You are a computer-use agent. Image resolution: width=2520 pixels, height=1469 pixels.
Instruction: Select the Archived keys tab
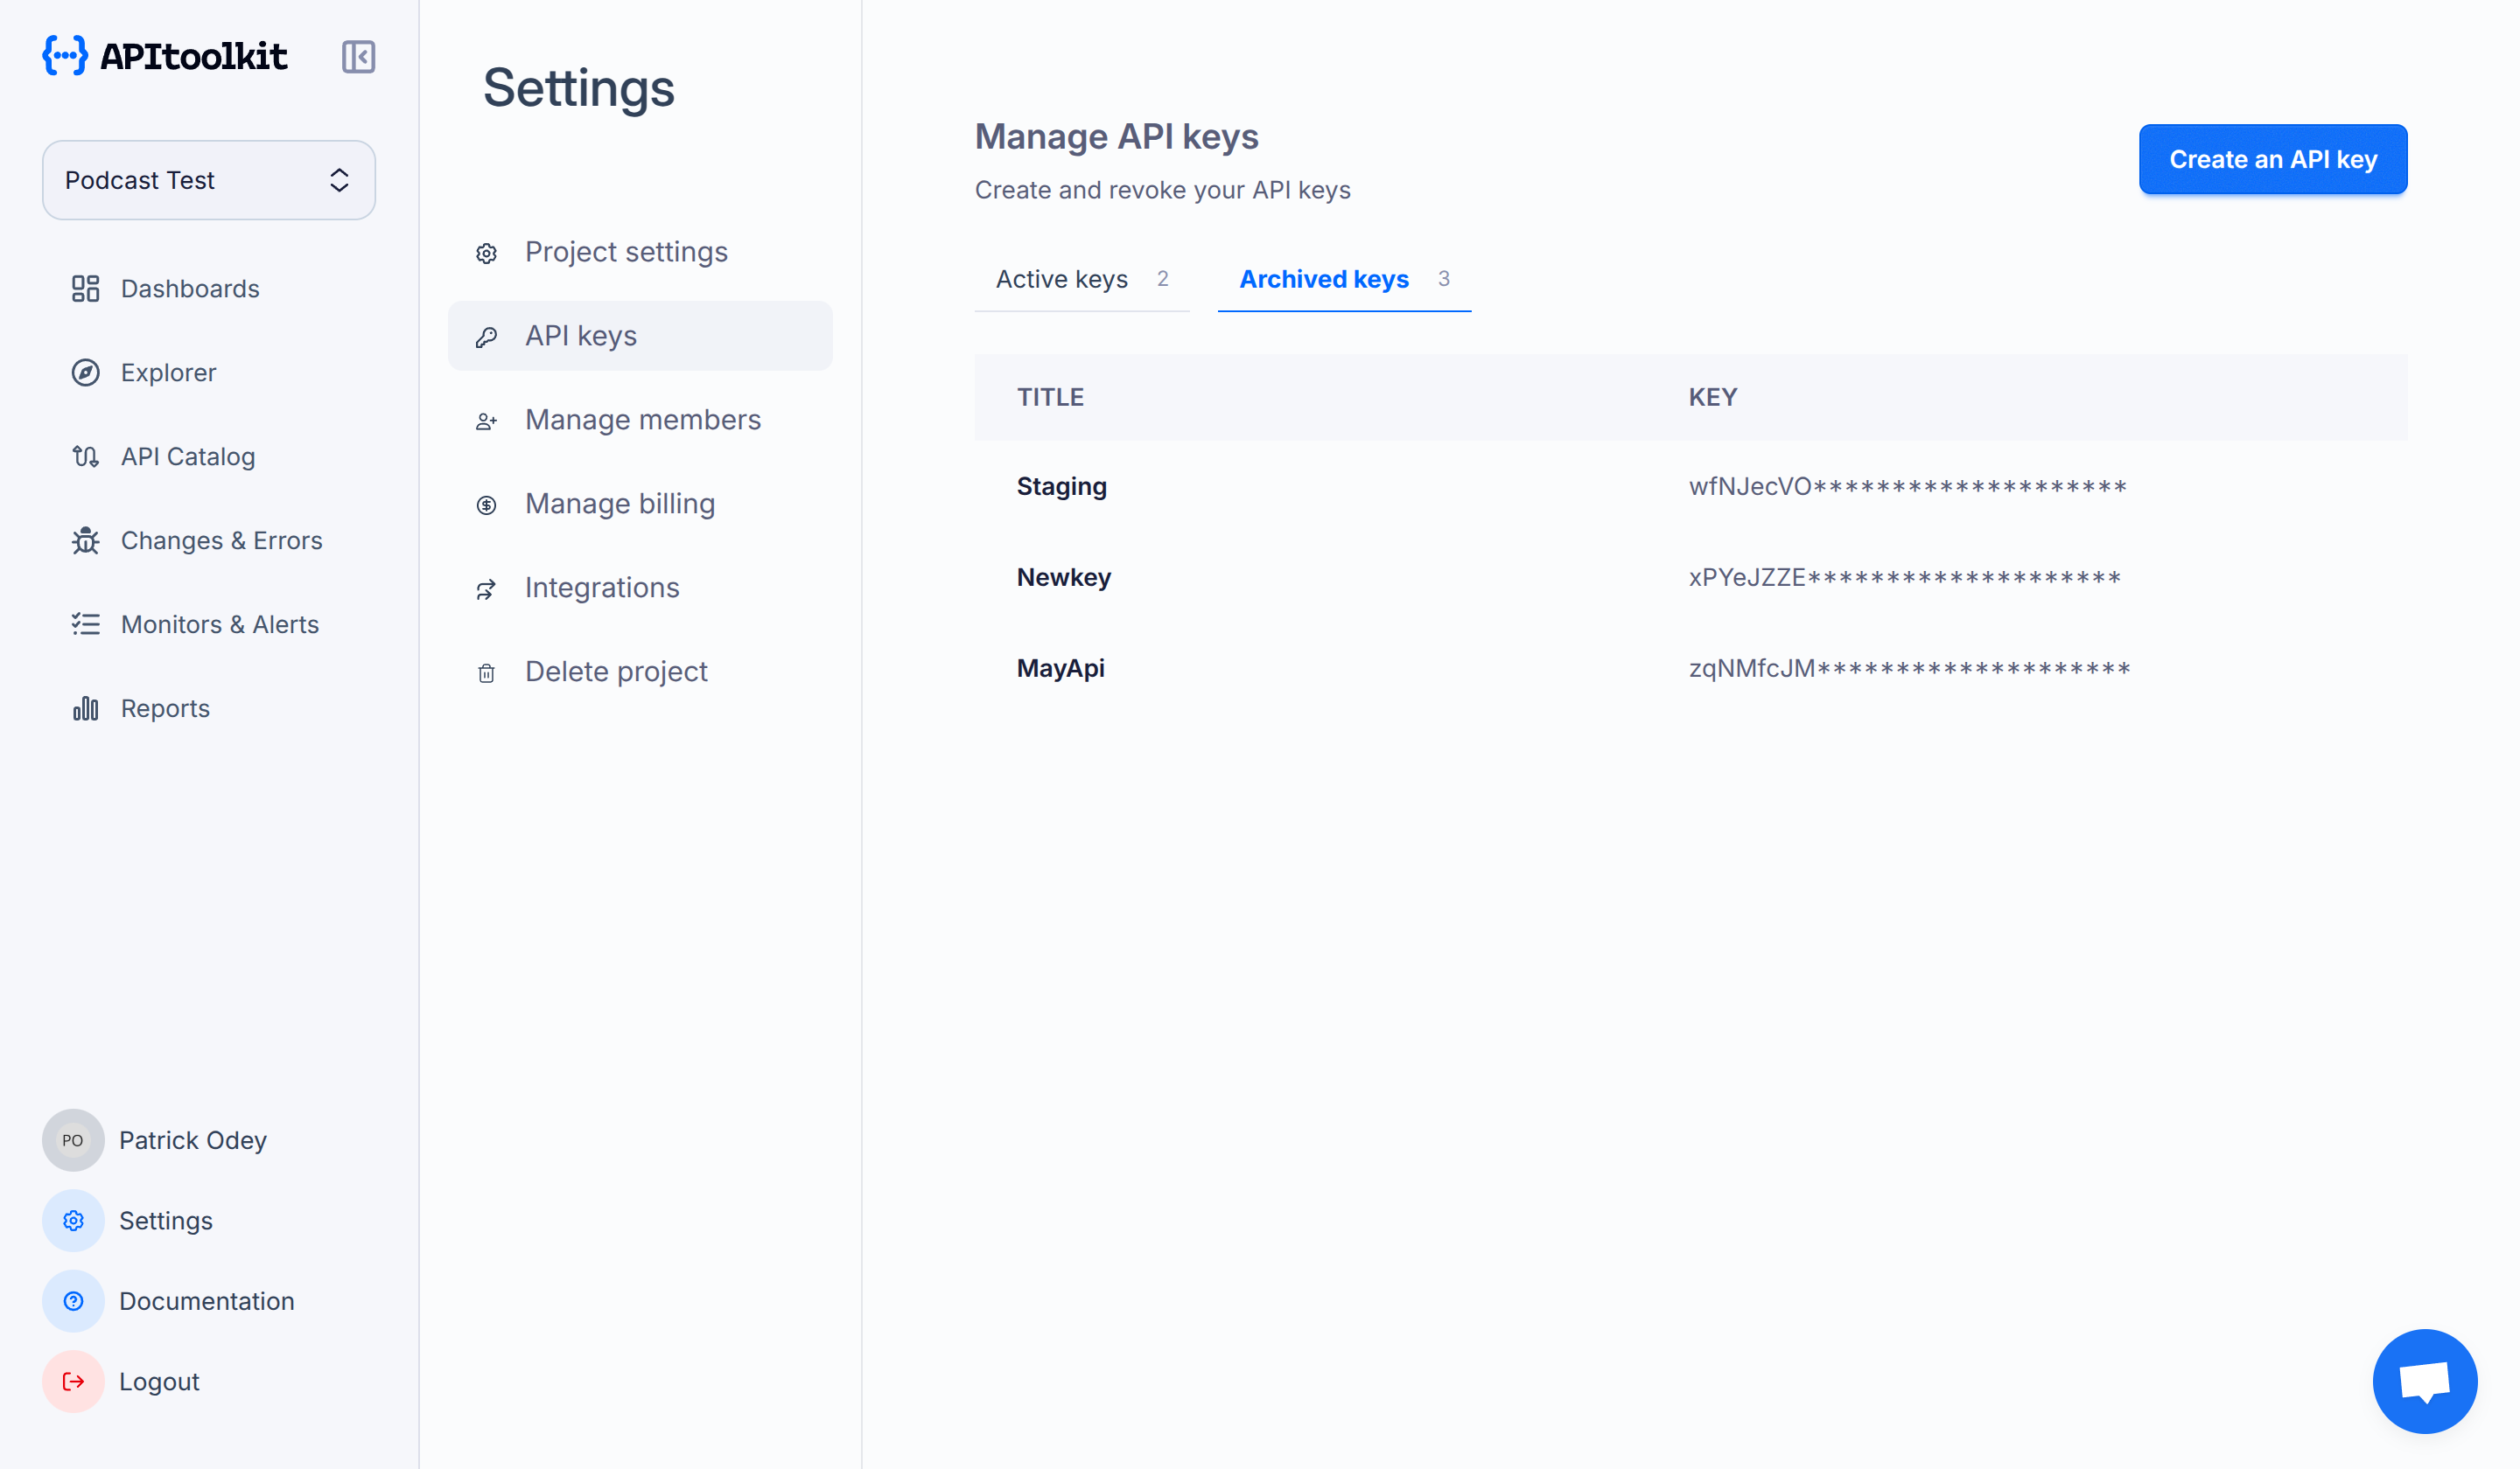(x=1324, y=279)
